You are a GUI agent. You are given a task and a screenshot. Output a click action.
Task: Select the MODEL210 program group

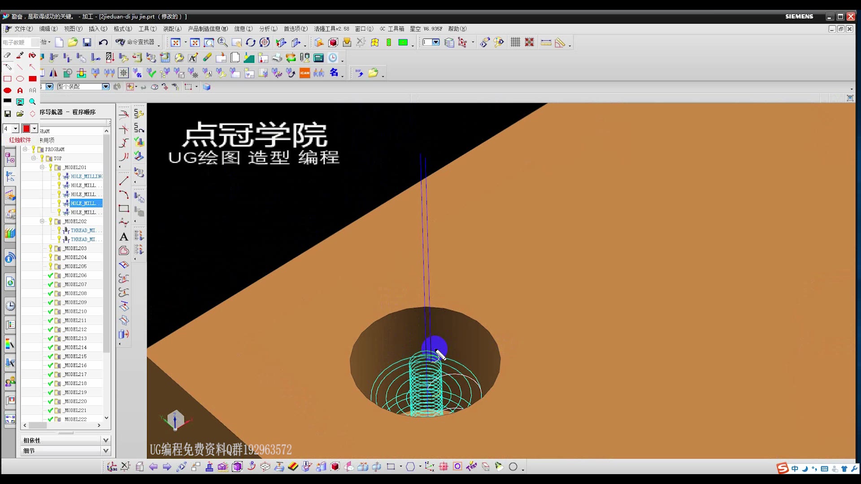point(75,311)
